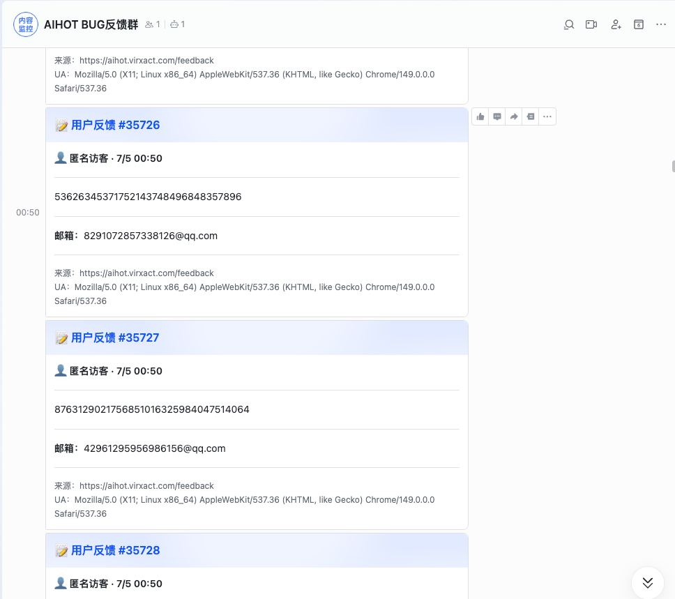Click the fourth hover action icon before the ellipsis
Viewport: 675px width, 599px height.
point(531,116)
